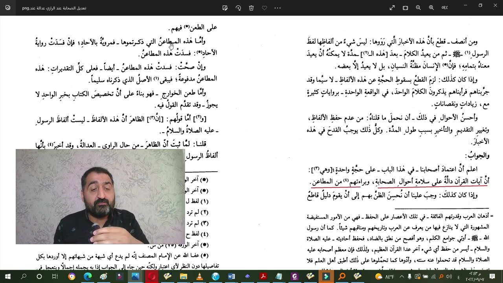The image size is (503, 283).
Task: Click the Photos app icon in title bar
Action: click(x=8, y=8)
